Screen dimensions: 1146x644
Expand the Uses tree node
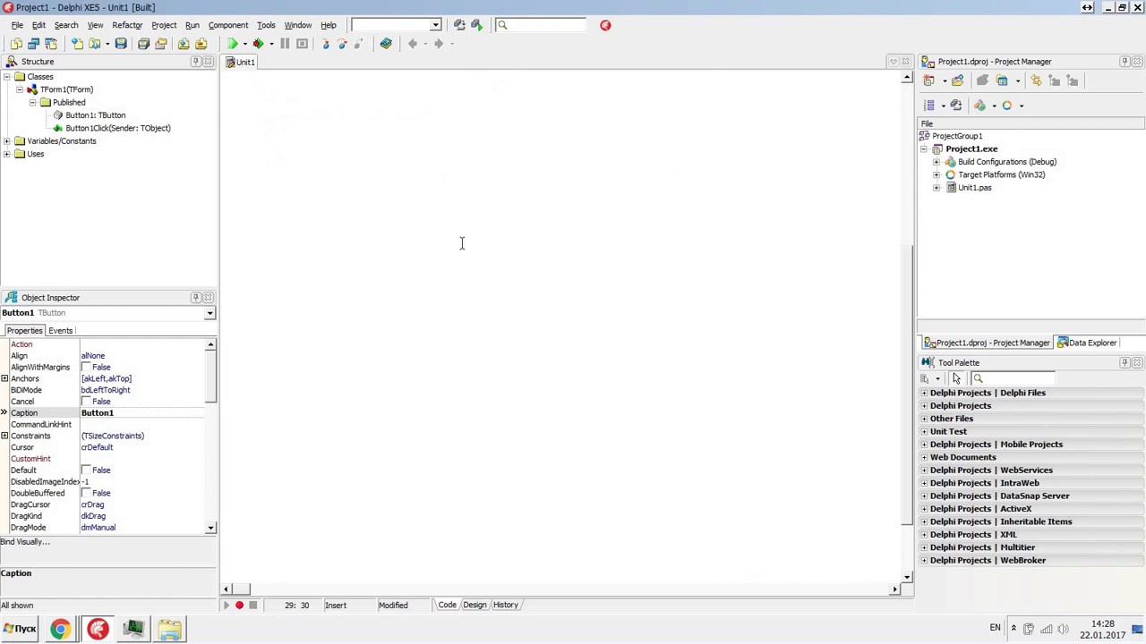point(6,154)
